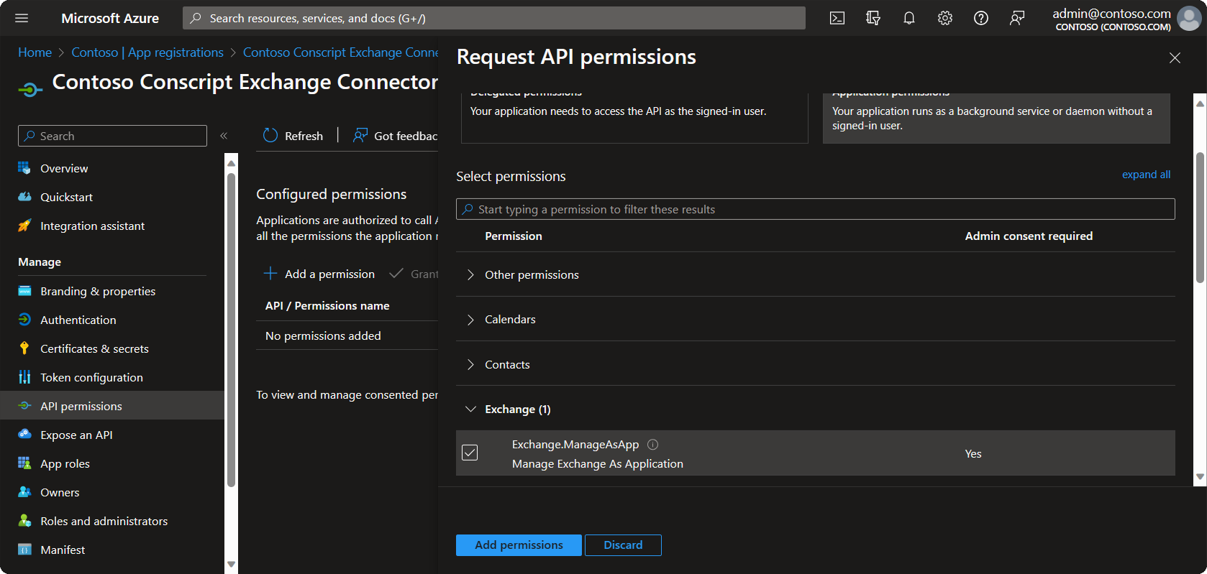The width and height of the screenshot is (1207, 574).
Task: Click the Add permissions button
Action: pos(519,545)
